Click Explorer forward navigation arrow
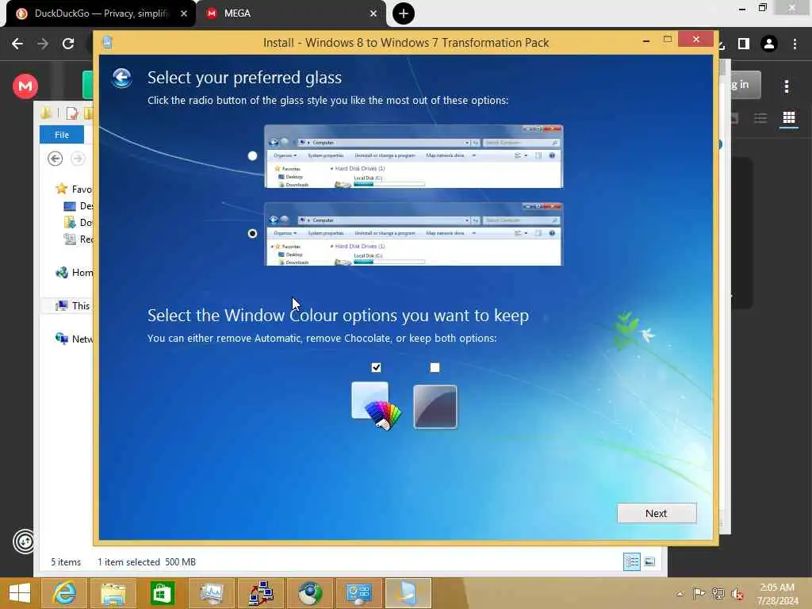Viewport: 812px width, 609px height. pyautogui.click(x=78, y=159)
